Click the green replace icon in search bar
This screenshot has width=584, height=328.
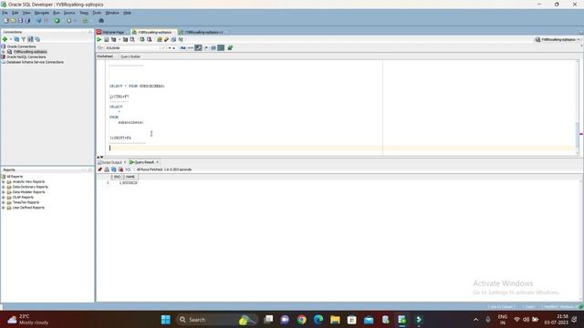(230, 48)
